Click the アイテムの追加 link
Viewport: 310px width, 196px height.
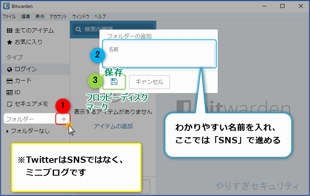click(x=113, y=126)
